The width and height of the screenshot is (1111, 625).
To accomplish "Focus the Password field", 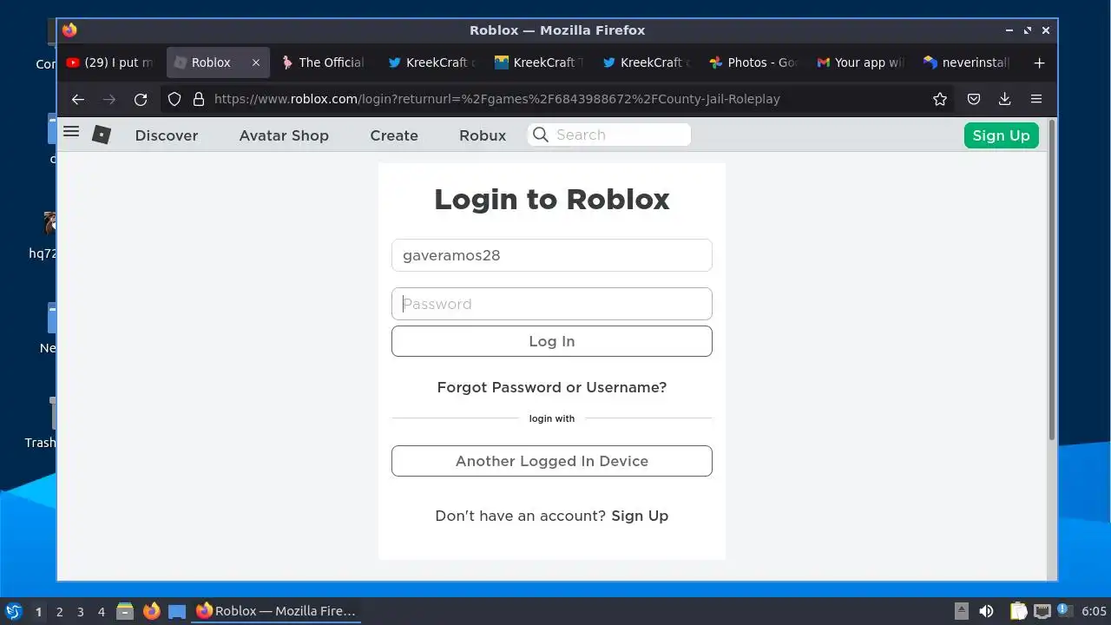I will click(x=552, y=304).
